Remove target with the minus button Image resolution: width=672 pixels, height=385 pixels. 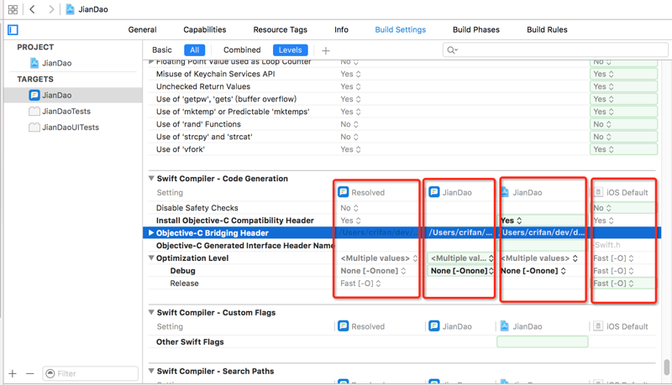(29, 373)
